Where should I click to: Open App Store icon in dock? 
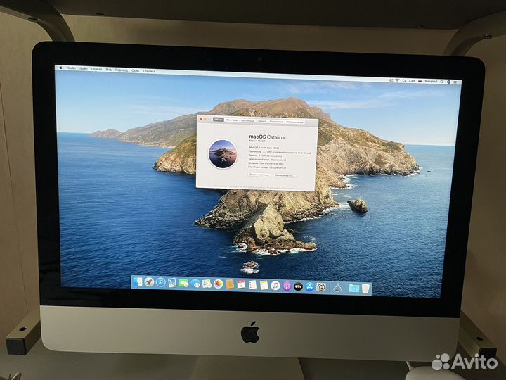(x=310, y=286)
